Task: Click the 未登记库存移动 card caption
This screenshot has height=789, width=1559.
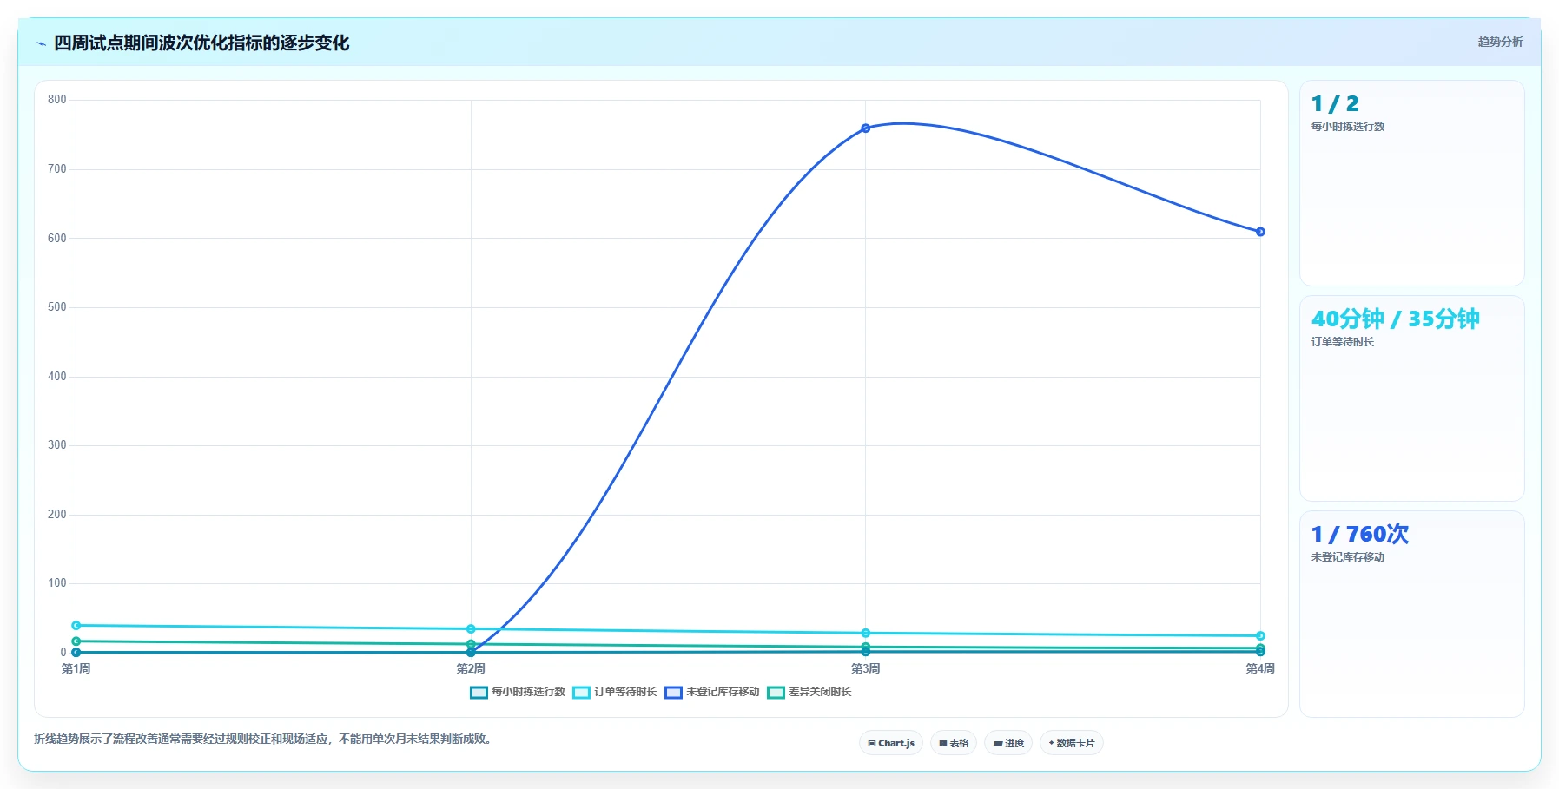Action: 1348,557
